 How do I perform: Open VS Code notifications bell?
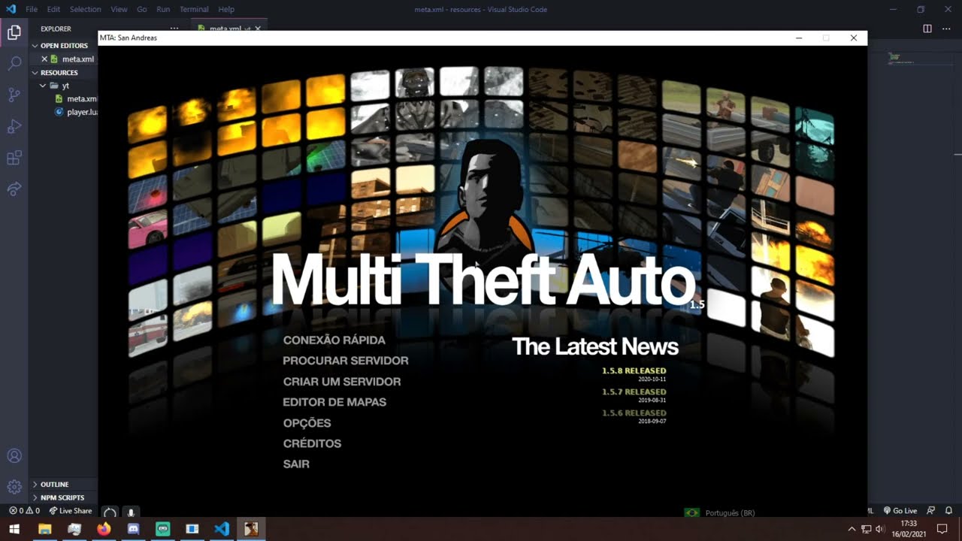coord(949,511)
